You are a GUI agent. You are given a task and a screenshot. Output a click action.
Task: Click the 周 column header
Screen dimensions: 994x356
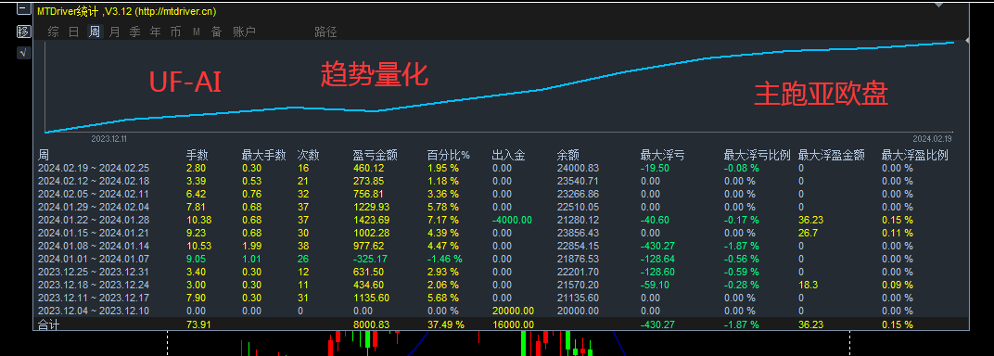click(43, 155)
